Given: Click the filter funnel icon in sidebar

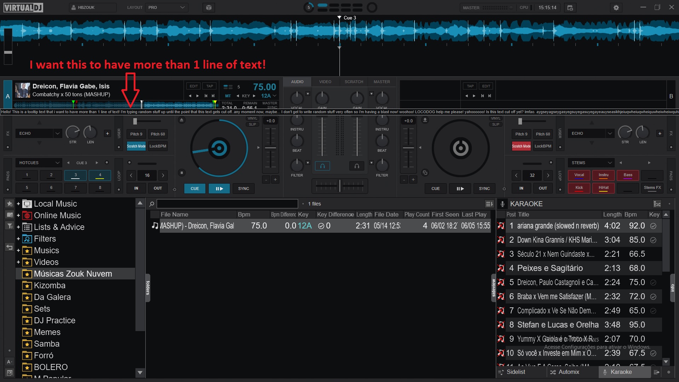Looking at the screenshot, I should (10, 226).
